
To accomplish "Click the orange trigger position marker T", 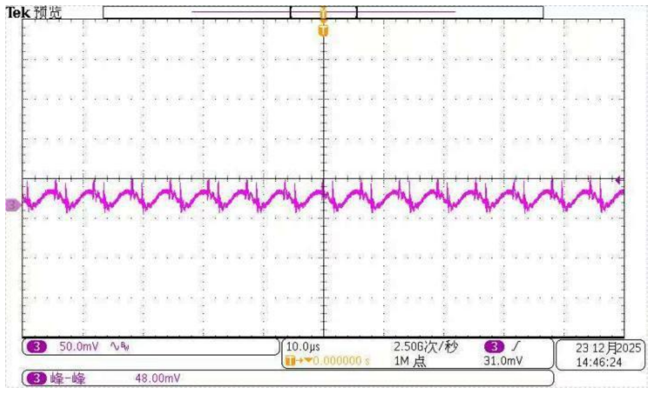I will pos(323,31).
